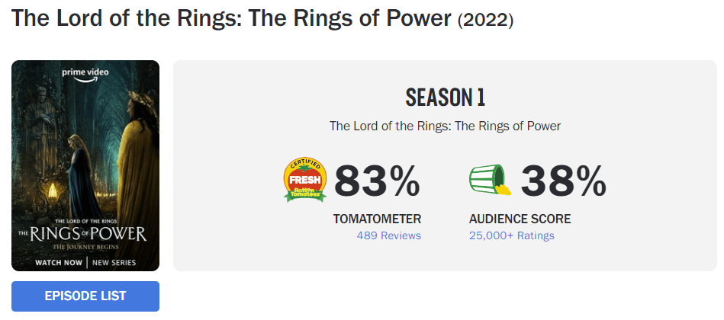Select the TOMATOMETER label

(377, 219)
